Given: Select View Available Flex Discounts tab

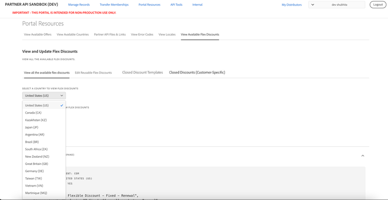Looking at the screenshot, I should pos(200,35).
